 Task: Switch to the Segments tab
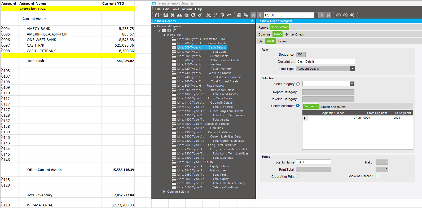coord(311,106)
